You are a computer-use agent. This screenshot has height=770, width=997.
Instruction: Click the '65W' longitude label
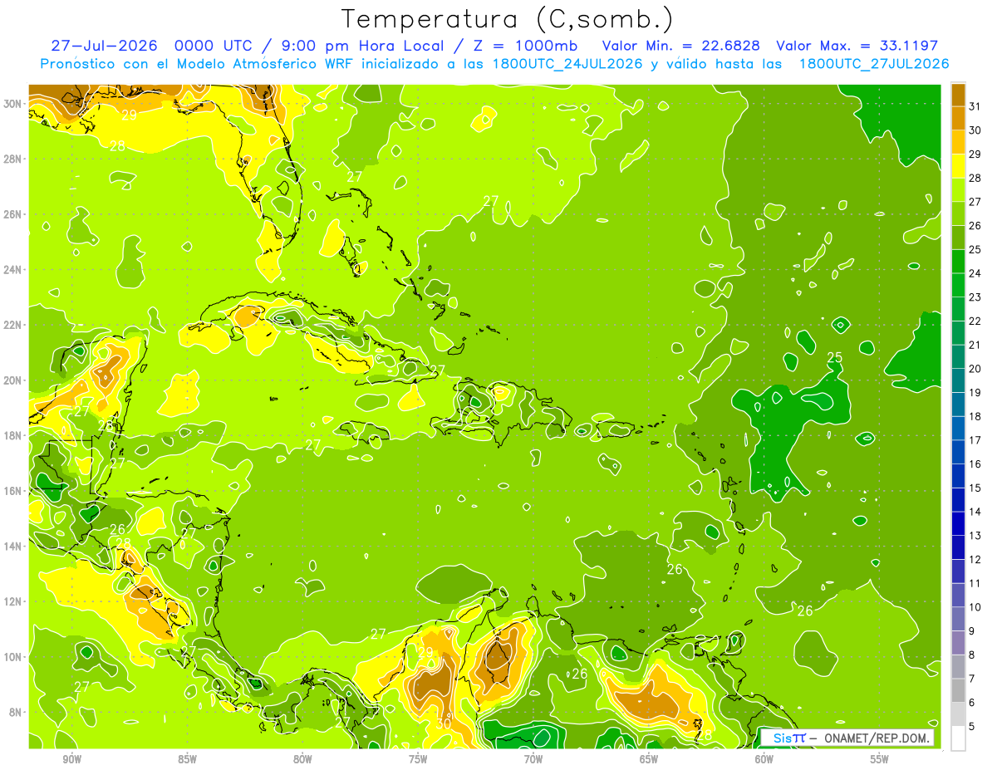(649, 759)
